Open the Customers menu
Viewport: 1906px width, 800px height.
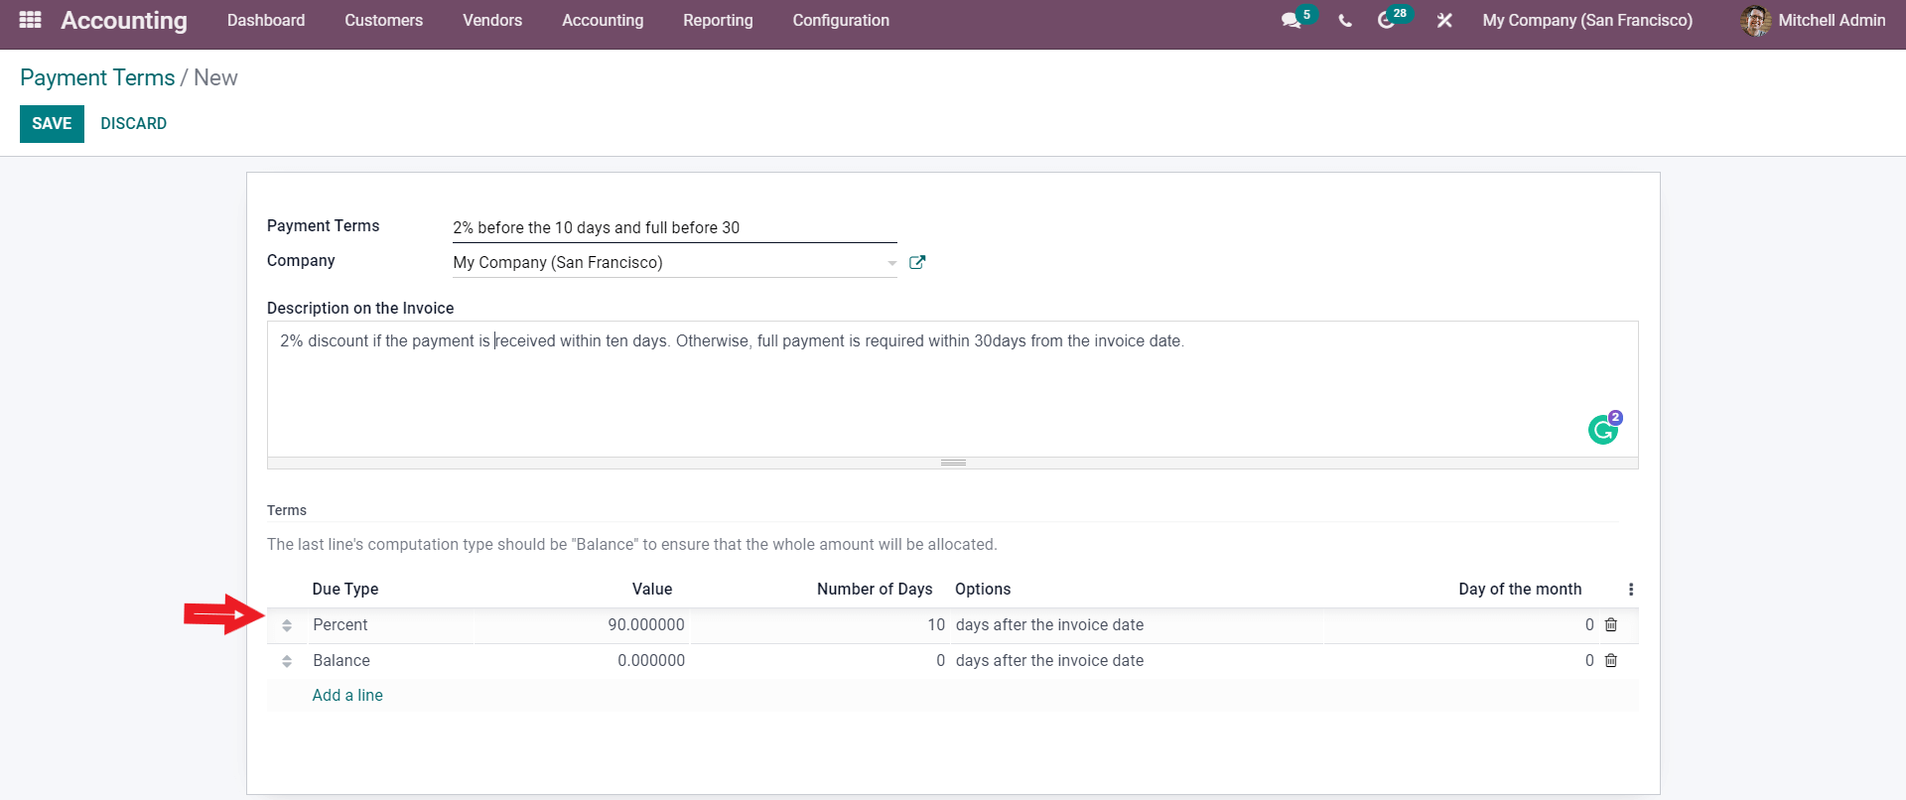tap(383, 21)
